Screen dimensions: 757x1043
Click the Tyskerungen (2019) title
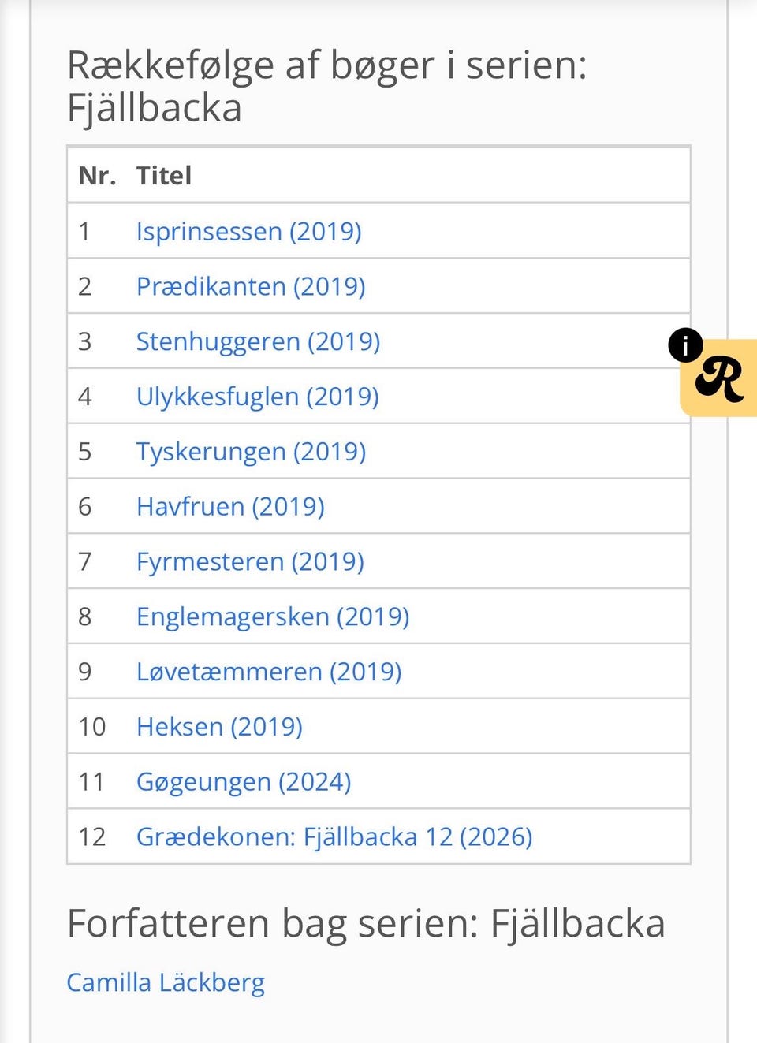click(x=251, y=452)
